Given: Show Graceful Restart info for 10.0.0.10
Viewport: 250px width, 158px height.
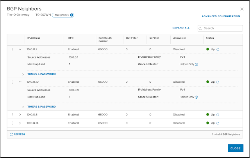Looking at the screenshot, I should [196, 97].
